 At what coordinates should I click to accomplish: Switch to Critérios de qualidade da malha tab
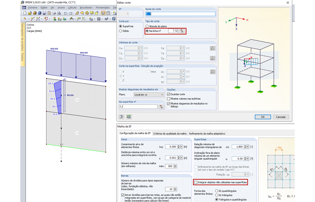[x=170, y=133]
